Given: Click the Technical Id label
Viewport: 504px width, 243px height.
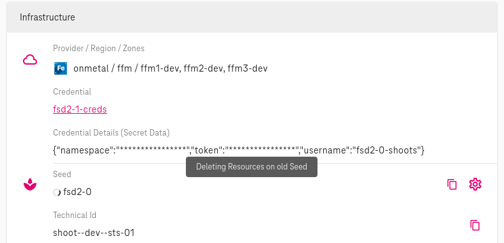Looking at the screenshot, I should pos(75,215).
